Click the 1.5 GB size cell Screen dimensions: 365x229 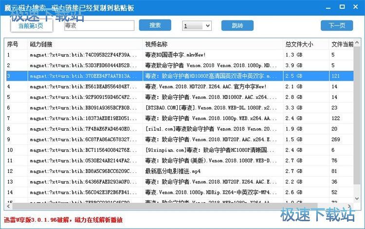[294, 139]
